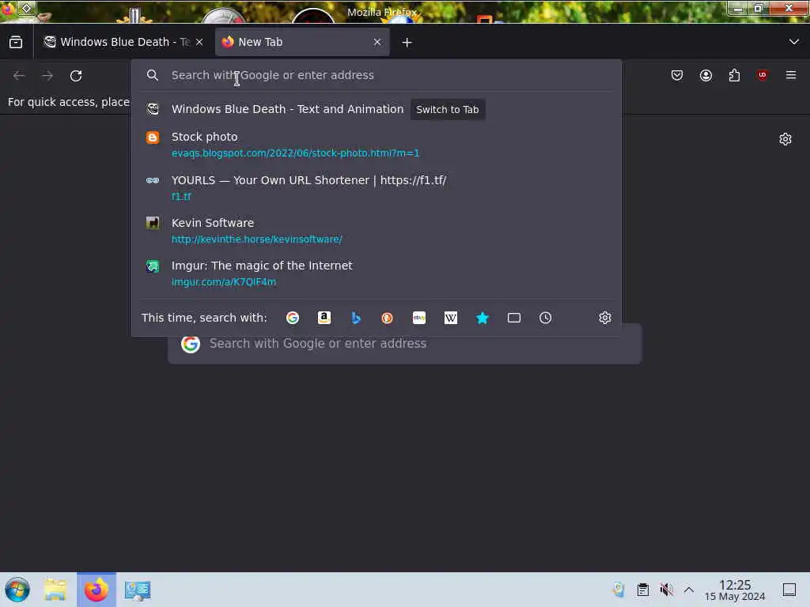Open a new tab with plus button

[x=407, y=43]
